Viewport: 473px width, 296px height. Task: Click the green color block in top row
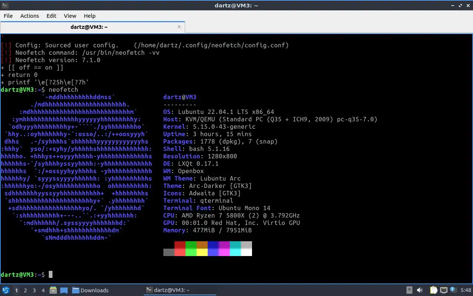191,245
